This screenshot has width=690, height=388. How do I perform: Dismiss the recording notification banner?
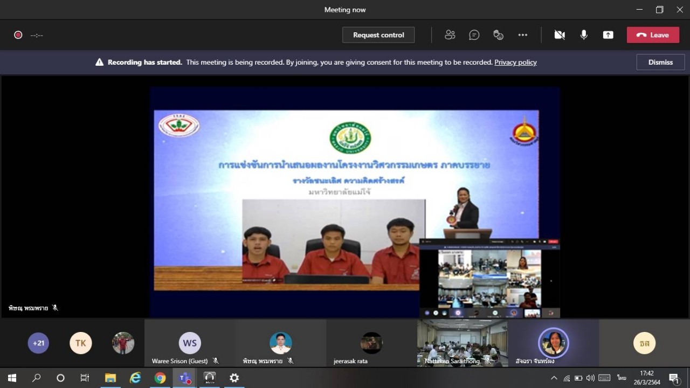tap(660, 62)
